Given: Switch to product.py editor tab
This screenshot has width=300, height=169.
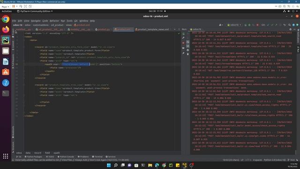Looking at the screenshot, I should click(x=104, y=29).
